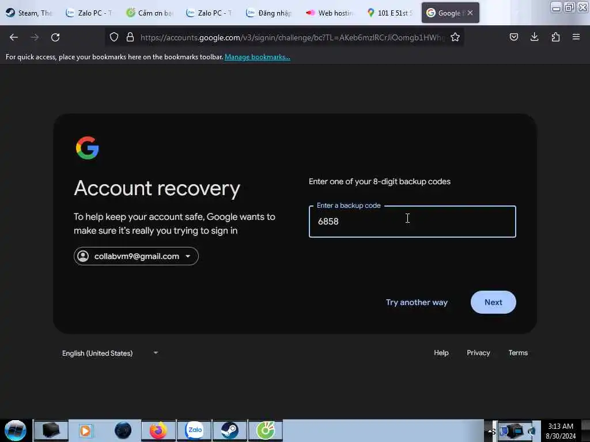590x442 pixels.
Task: Switch to the Steam tab
Action: click(29, 13)
